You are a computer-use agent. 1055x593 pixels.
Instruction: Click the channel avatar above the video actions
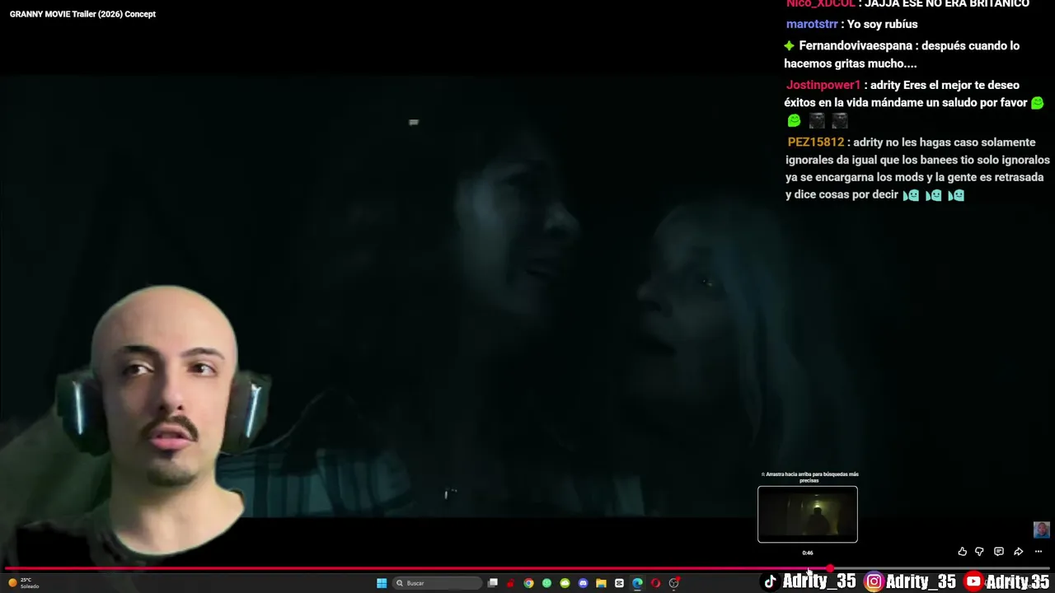tap(1041, 530)
